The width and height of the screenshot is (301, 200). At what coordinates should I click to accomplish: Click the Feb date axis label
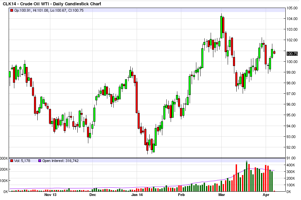(181, 195)
